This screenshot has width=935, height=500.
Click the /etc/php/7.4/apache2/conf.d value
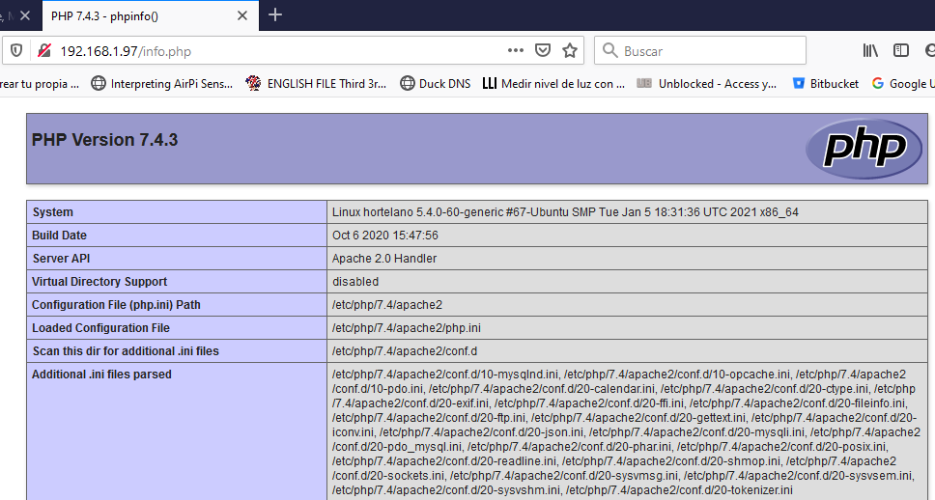pos(405,351)
